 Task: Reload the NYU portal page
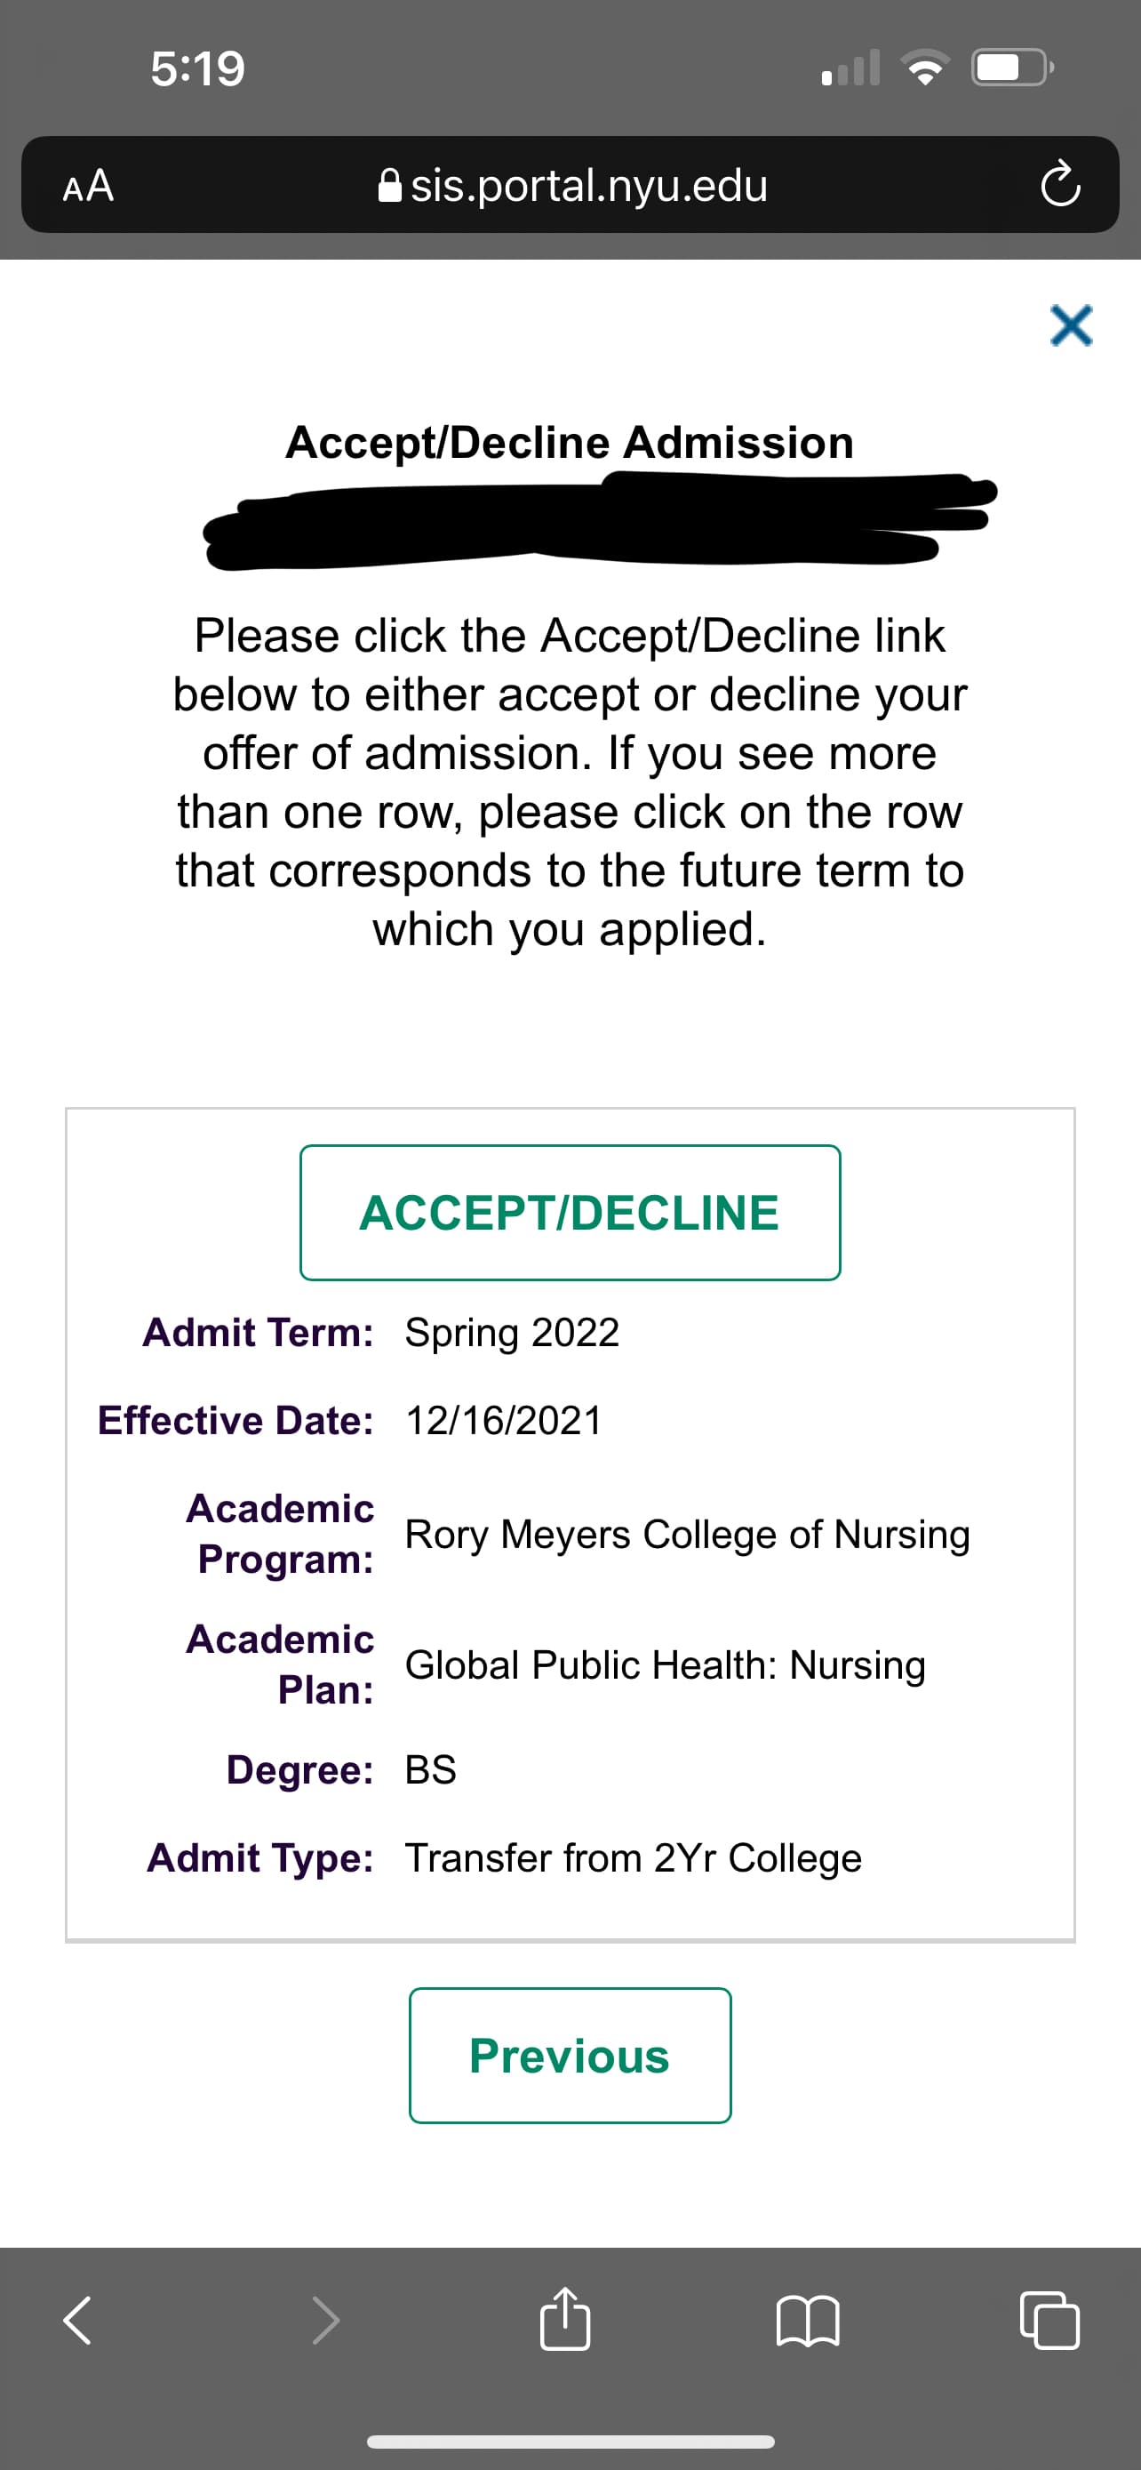(1059, 185)
